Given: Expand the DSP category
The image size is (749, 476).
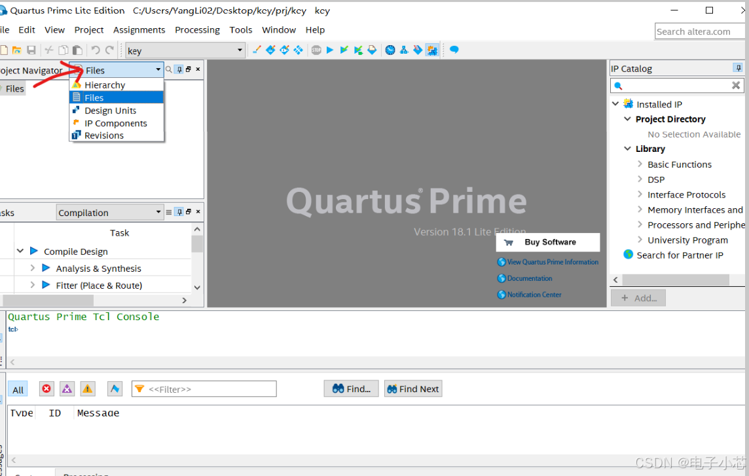Looking at the screenshot, I should pos(640,179).
